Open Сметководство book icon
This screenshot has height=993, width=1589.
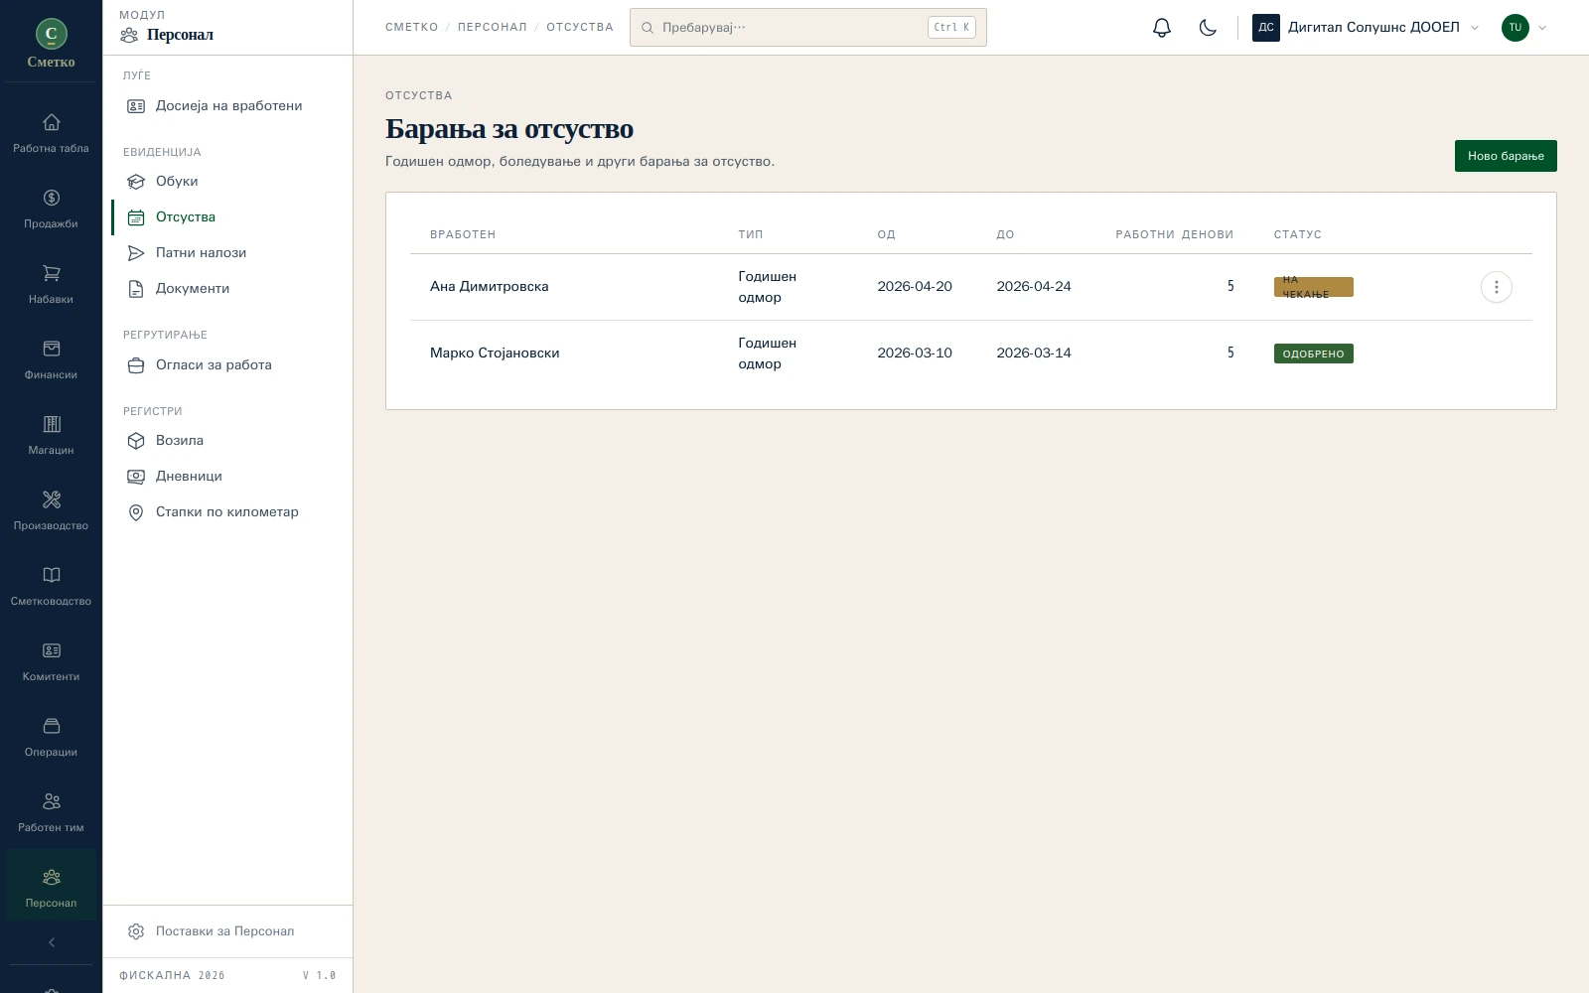[x=52, y=575]
